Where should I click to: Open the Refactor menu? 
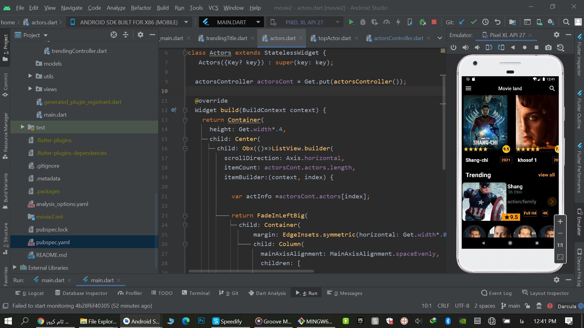tap(141, 8)
